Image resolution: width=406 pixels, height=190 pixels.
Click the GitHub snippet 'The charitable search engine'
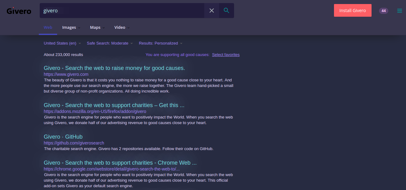pos(129,149)
